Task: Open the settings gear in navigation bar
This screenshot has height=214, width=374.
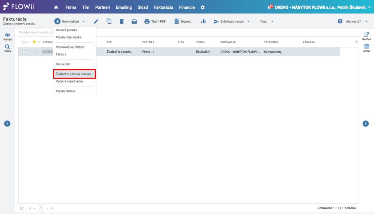Action: pyautogui.click(x=203, y=7)
